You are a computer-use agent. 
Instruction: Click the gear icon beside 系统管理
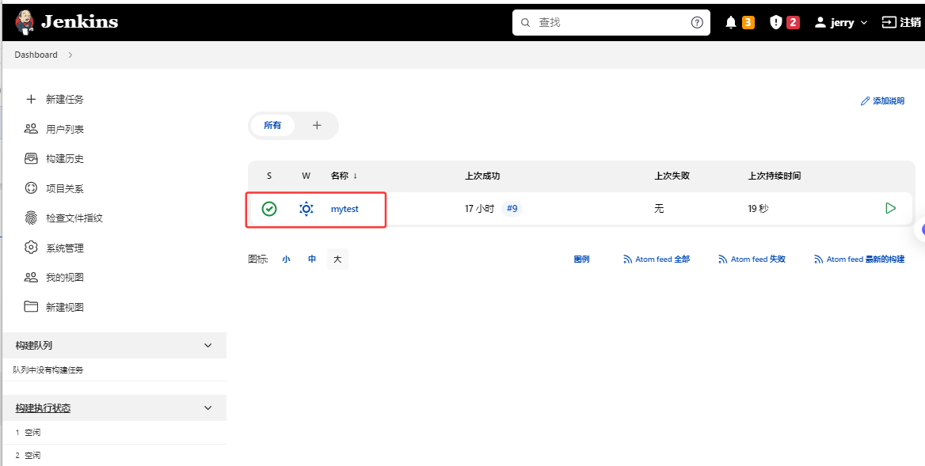(x=31, y=248)
